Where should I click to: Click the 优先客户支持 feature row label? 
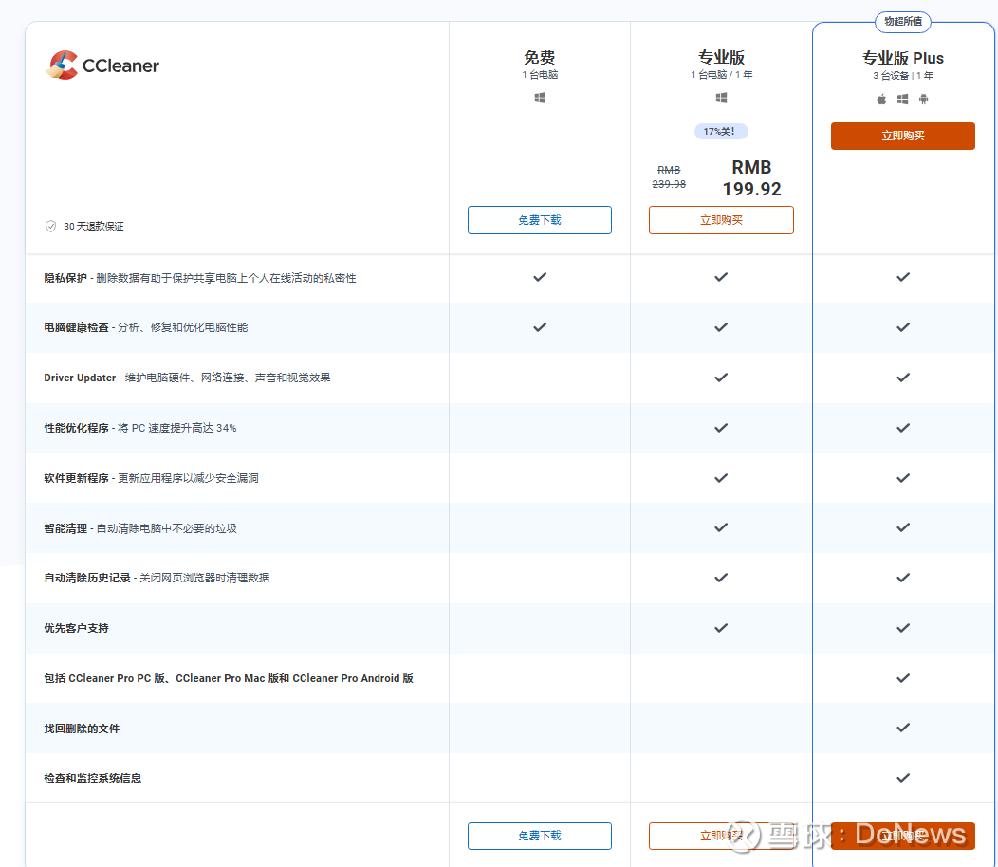tap(76, 628)
